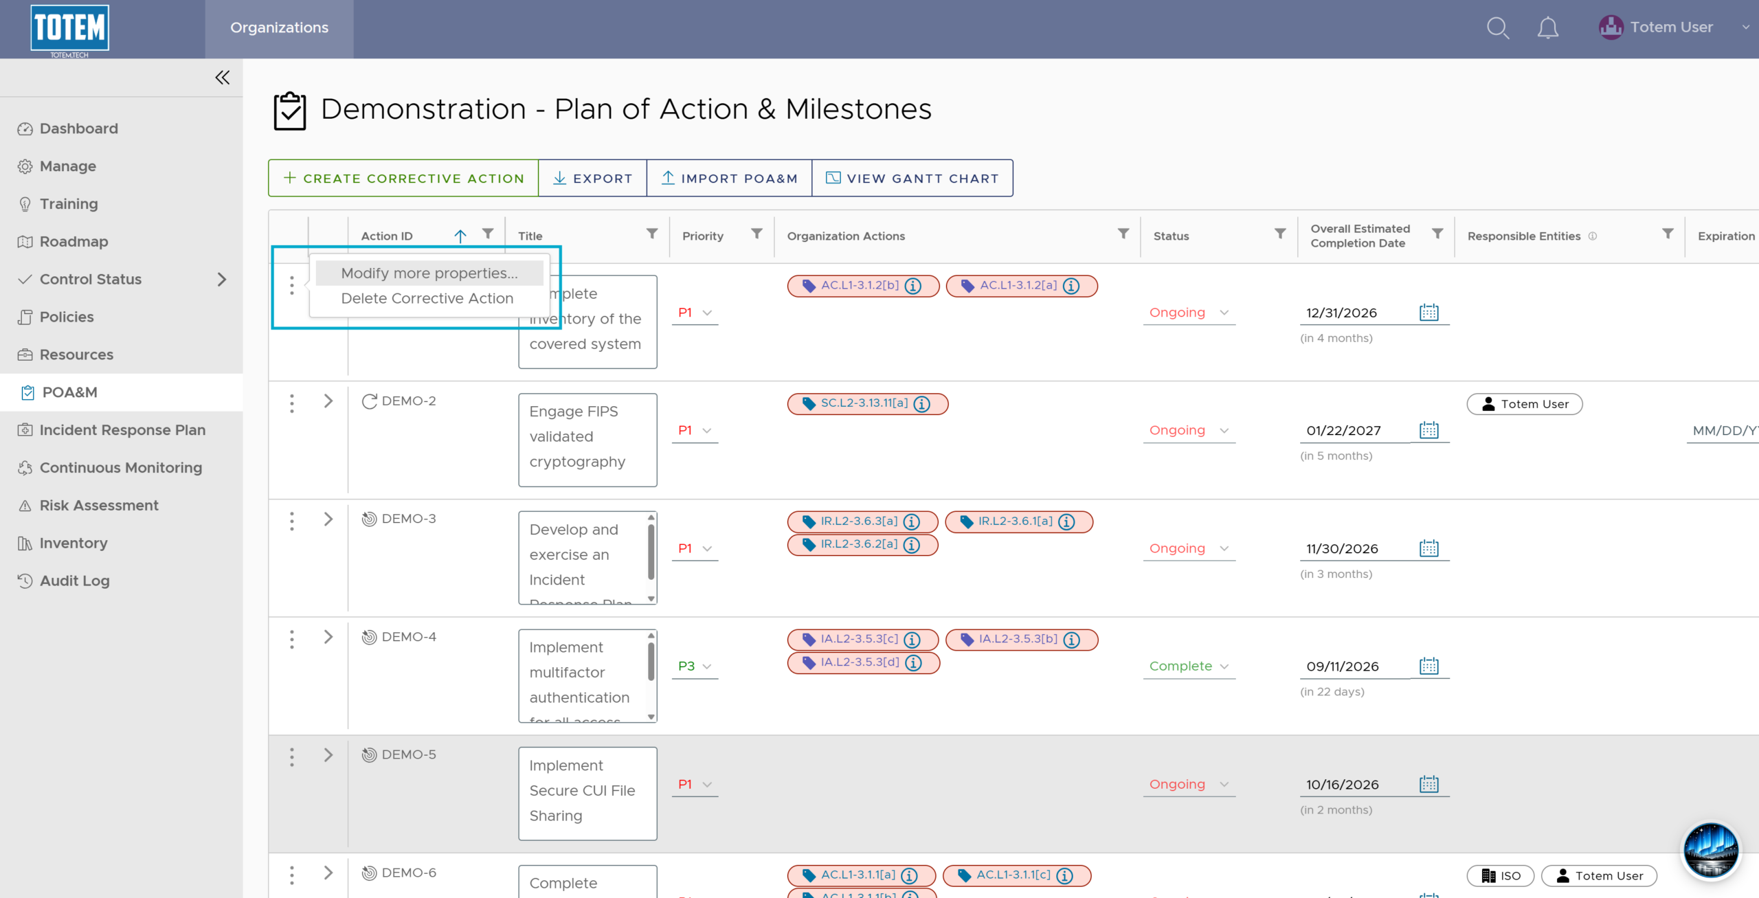This screenshot has width=1759, height=898.
Task: Click info icon on IR.L2-3.6.1[a] tag
Action: pyautogui.click(x=1066, y=521)
